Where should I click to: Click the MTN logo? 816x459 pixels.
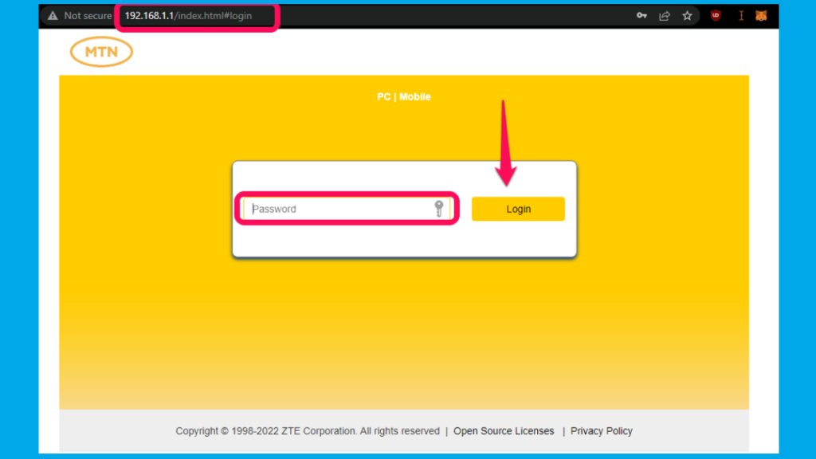[101, 52]
